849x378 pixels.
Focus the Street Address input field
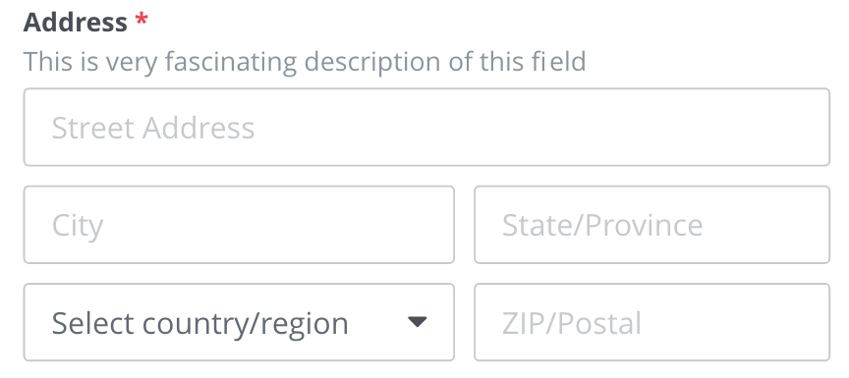click(x=426, y=127)
